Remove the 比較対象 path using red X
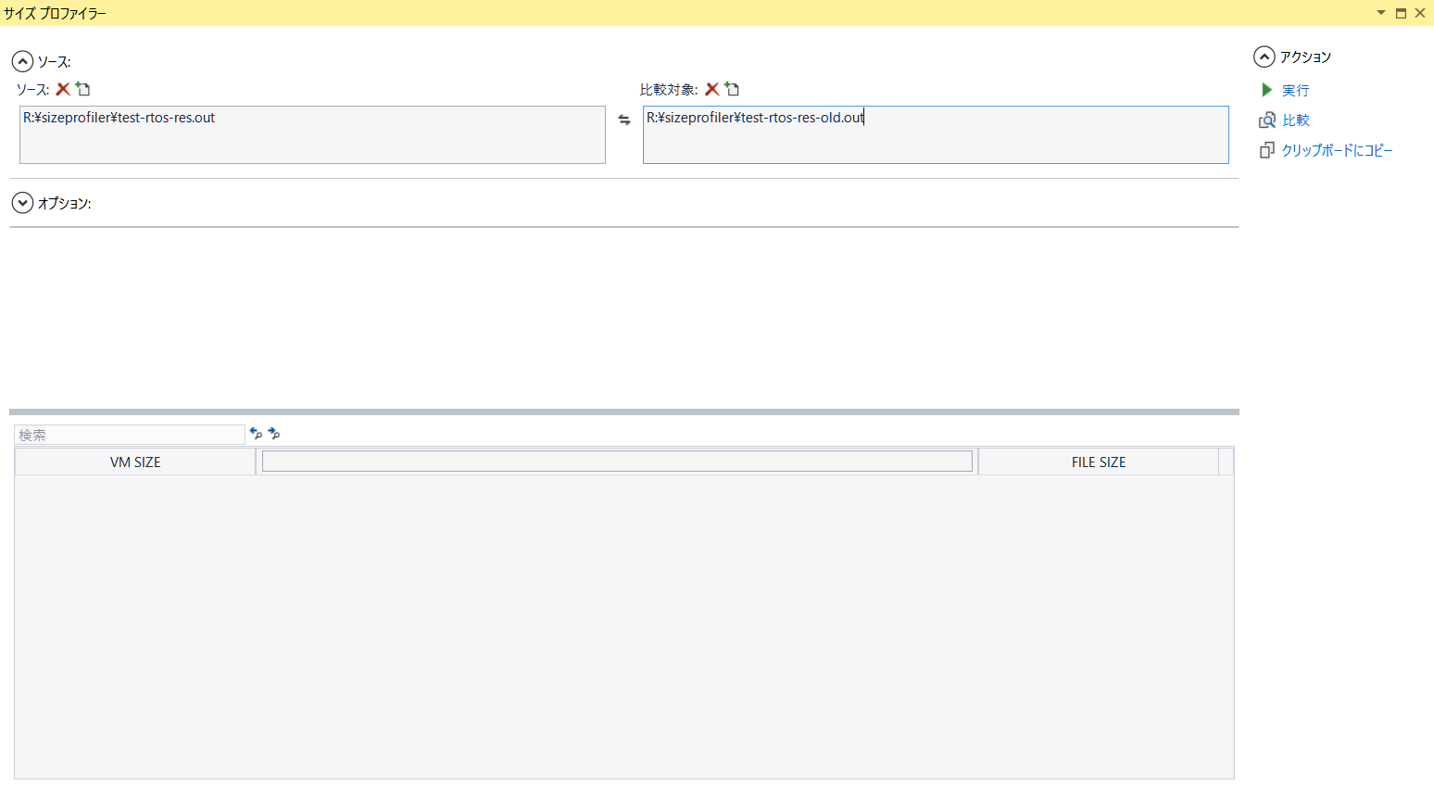 click(712, 89)
